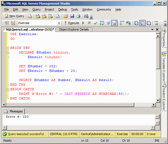The width and height of the screenshot is (168, 144).
Task: Toggle the IntelliSense Enabled button
Action: tap(115, 23)
